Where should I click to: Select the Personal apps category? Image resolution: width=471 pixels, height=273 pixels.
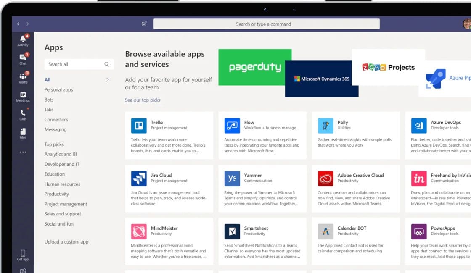click(x=58, y=89)
